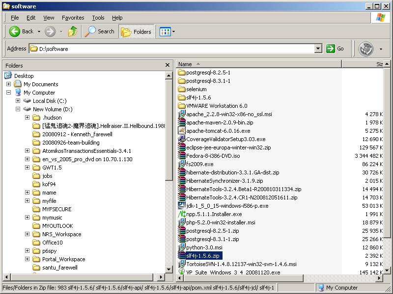Open the Views dropdown button

click(167, 31)
